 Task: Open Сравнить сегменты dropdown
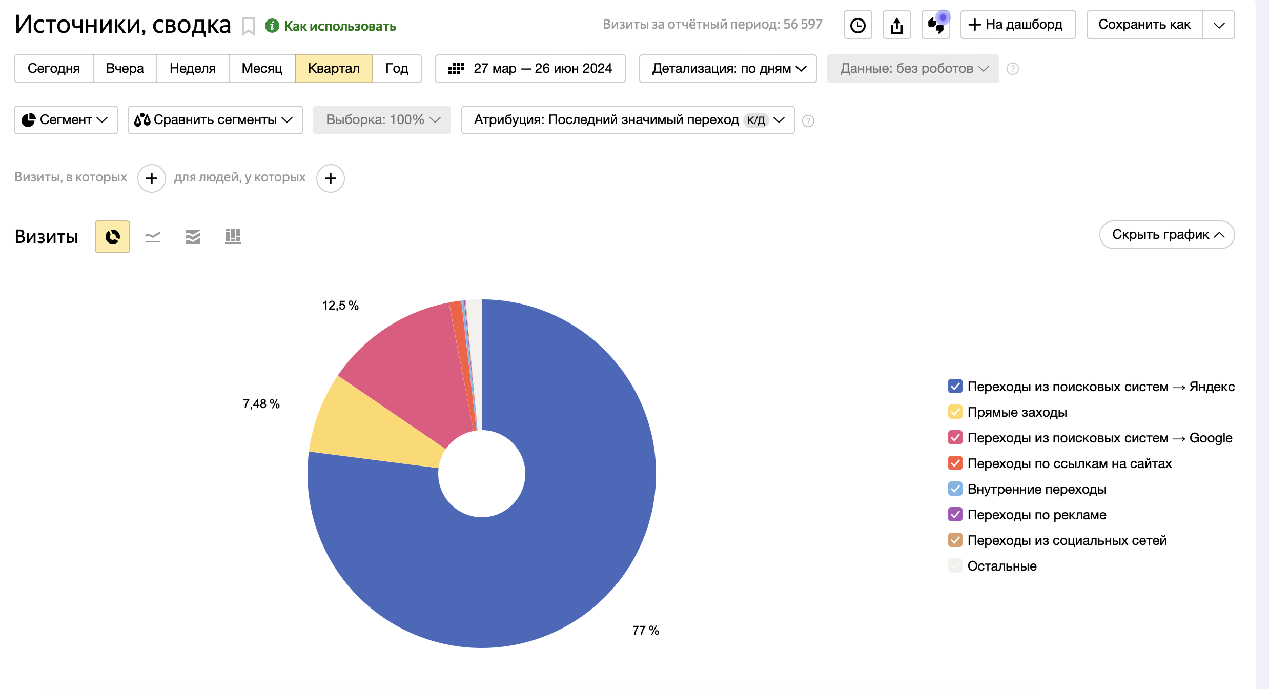point(215,120)
